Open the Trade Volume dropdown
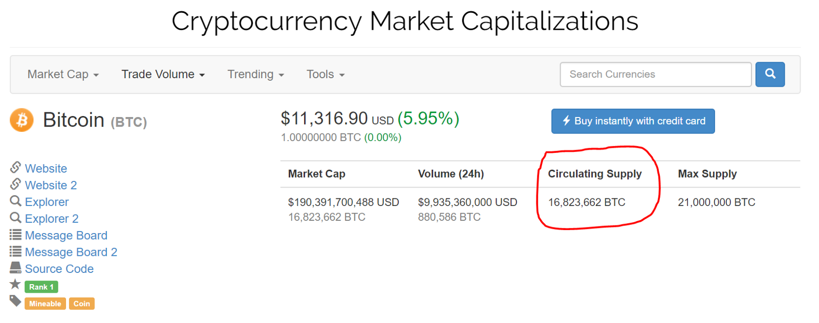Screen dimensions: 819x323 tap(163, 75)
